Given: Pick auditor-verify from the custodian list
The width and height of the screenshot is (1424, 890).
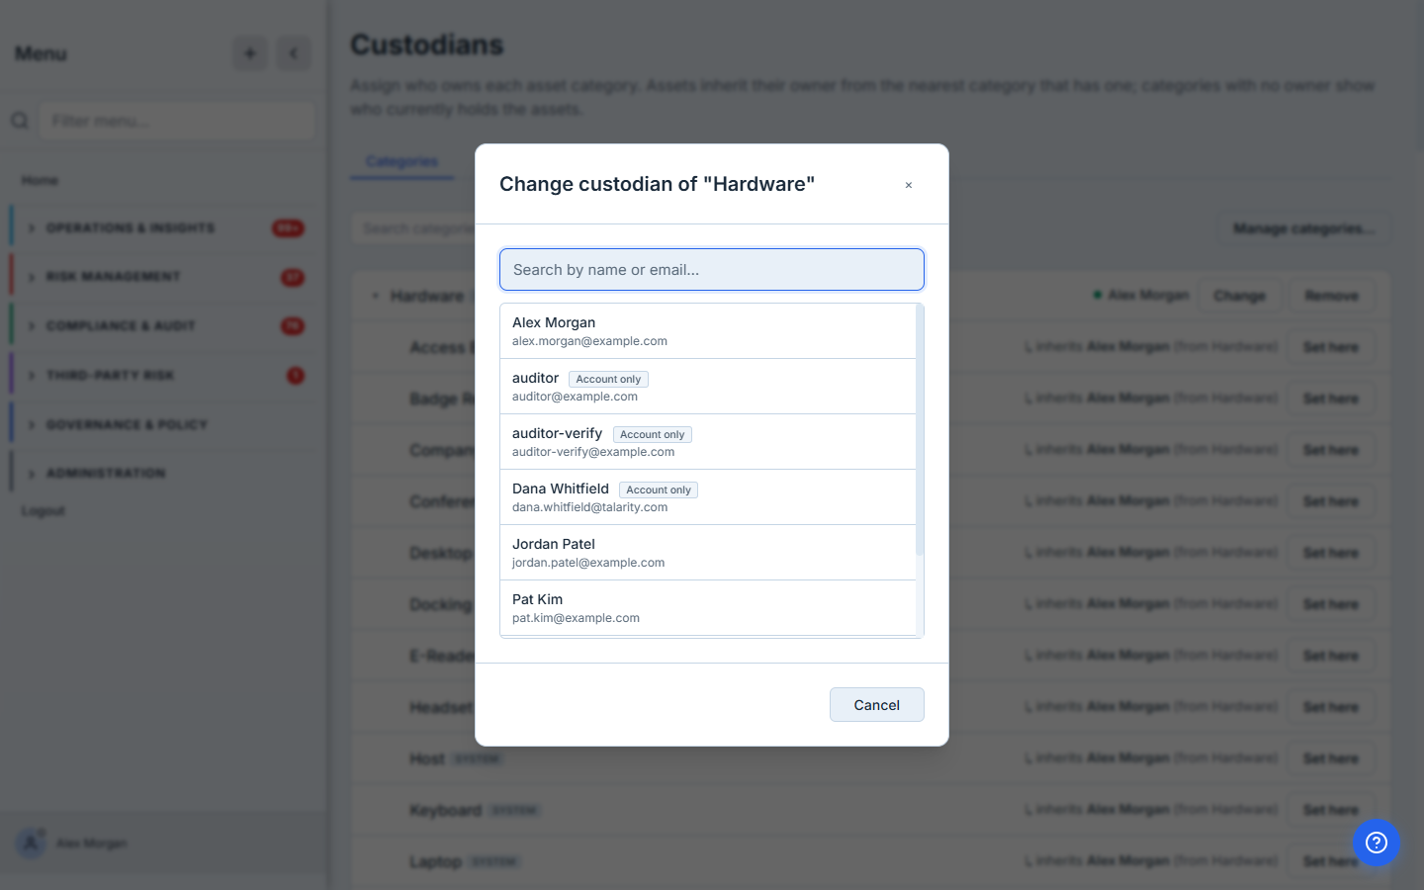Looking at the screenshot, I should coord(708,442).
